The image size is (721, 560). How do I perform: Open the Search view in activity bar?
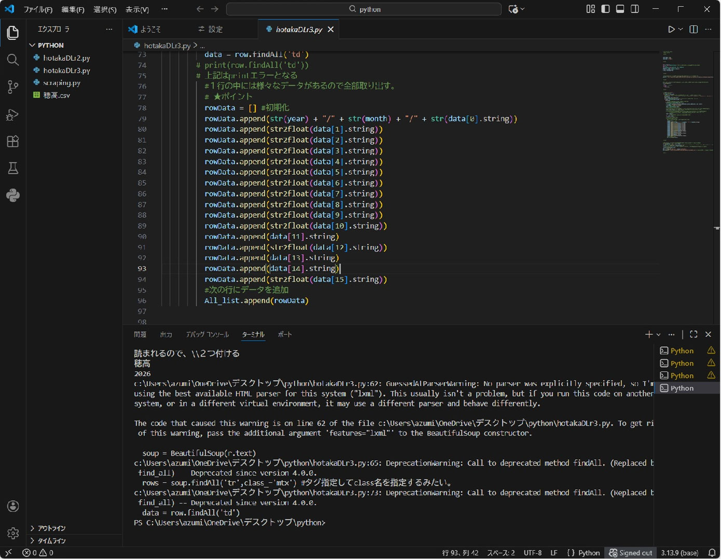point(13,60)
